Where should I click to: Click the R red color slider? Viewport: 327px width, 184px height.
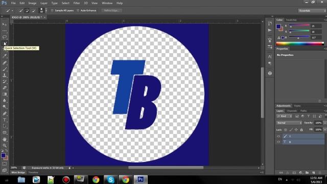[x=299, y=26]
